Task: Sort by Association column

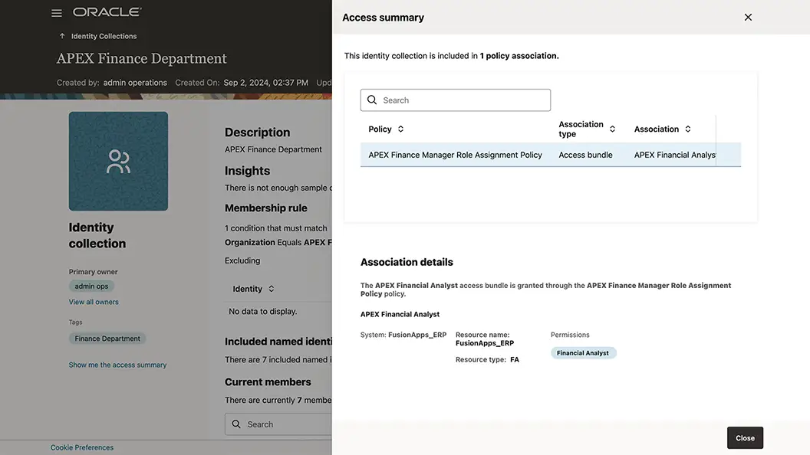Action: [x=687, y=129]
